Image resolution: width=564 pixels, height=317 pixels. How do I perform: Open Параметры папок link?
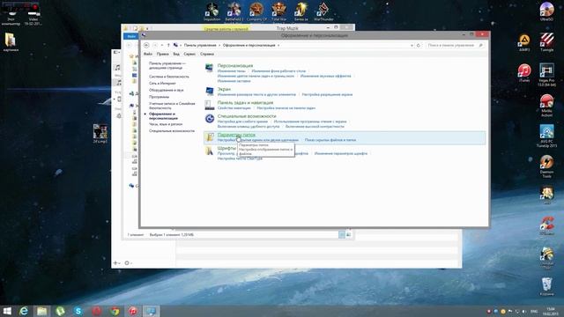(236, 135)
